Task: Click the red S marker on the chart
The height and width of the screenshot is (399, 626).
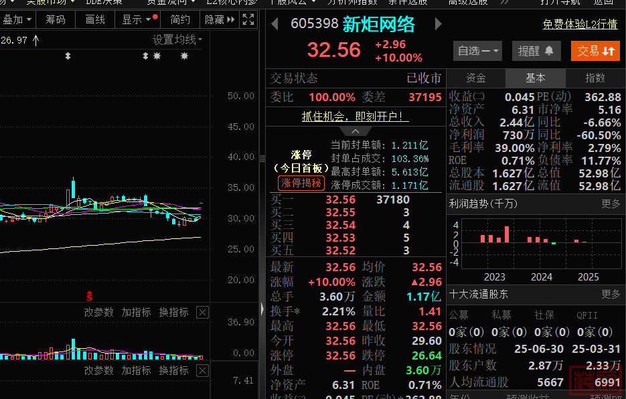Action: pos(90,296)
